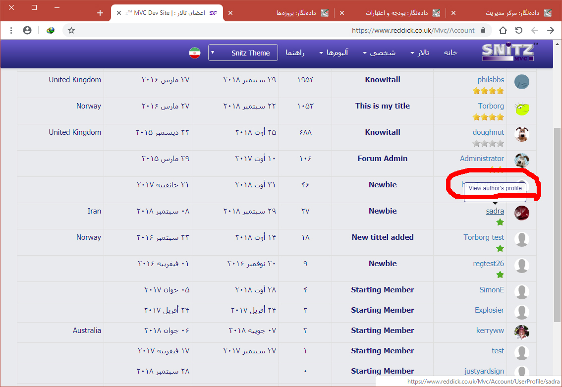Open the راهنما menu item

295,53
